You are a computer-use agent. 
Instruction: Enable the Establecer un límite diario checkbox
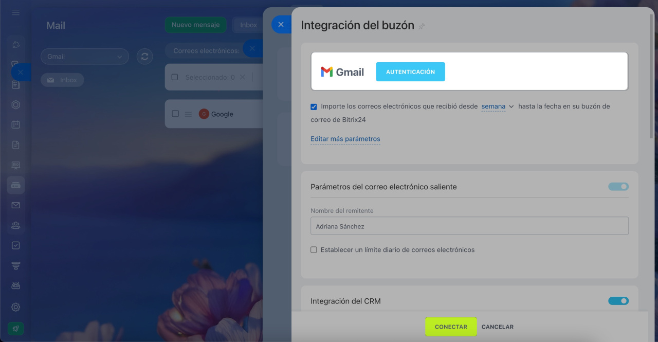314,250
